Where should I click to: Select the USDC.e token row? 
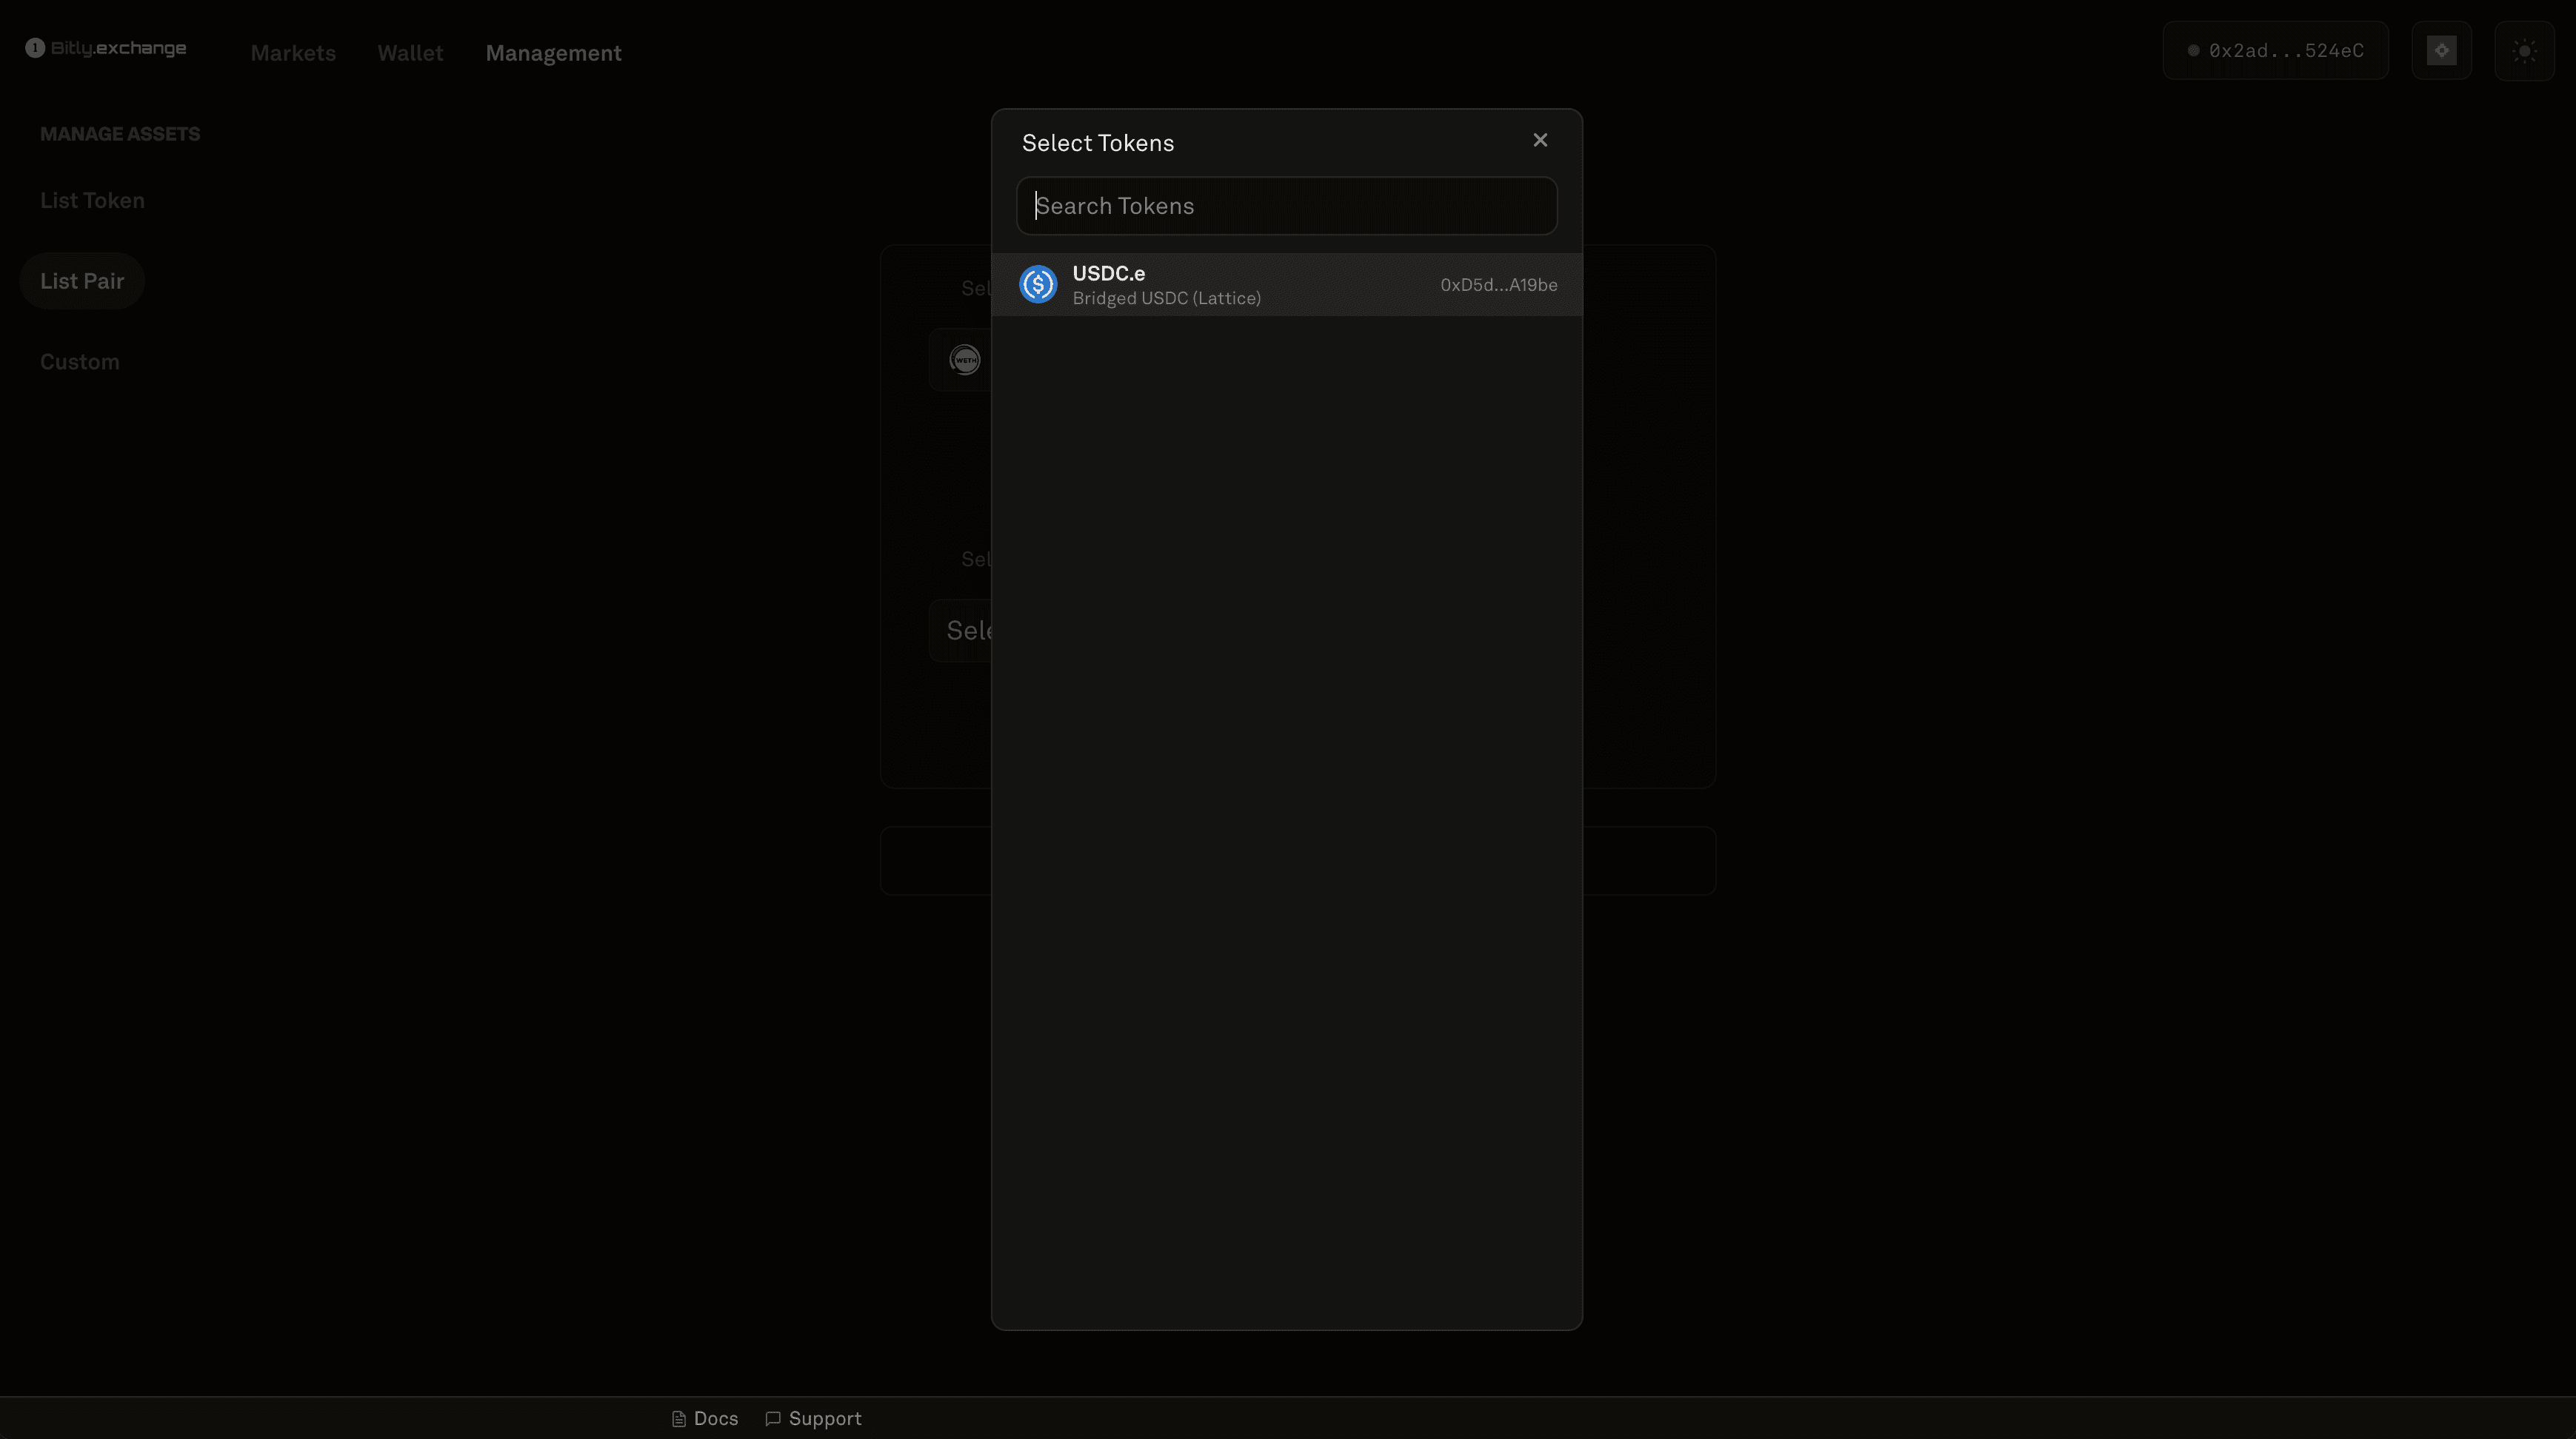(x=1286, y=285)
